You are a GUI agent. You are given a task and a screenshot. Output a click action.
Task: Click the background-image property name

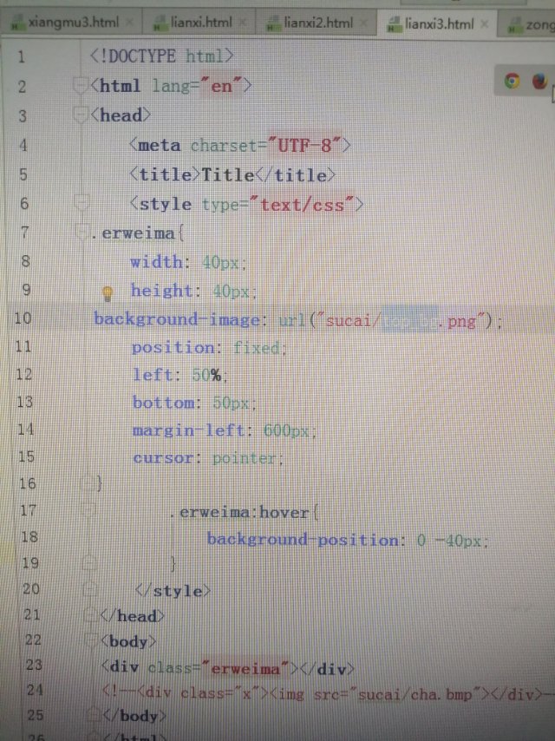176,319
